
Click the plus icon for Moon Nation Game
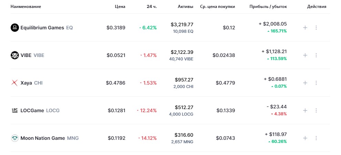click(305, 138)
